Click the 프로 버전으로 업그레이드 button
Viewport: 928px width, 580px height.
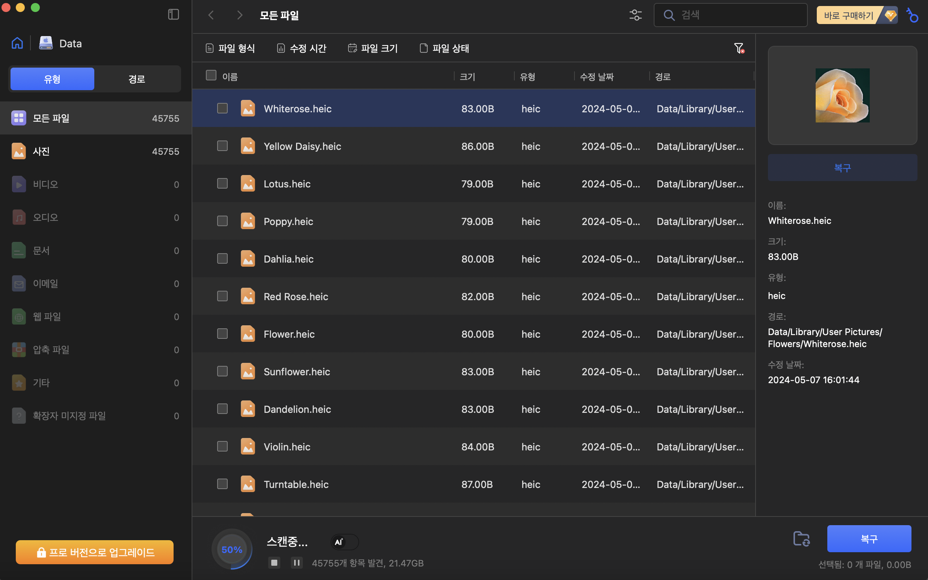click(x=94, y=552)
